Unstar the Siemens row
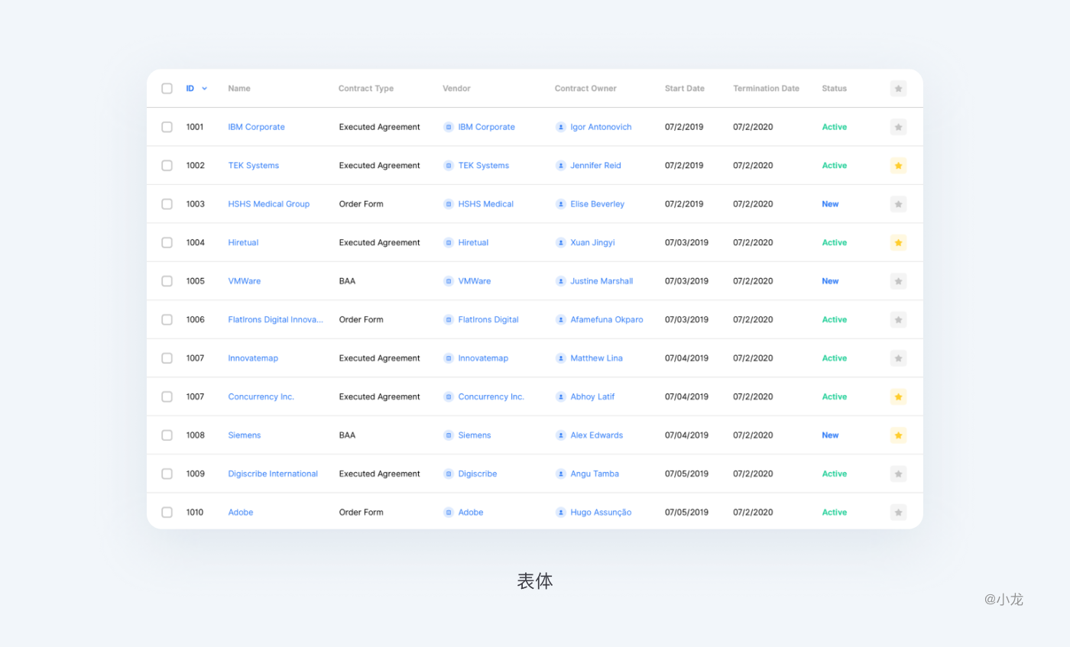Viewport: 1070px width, 647px height. click(898, 435)
